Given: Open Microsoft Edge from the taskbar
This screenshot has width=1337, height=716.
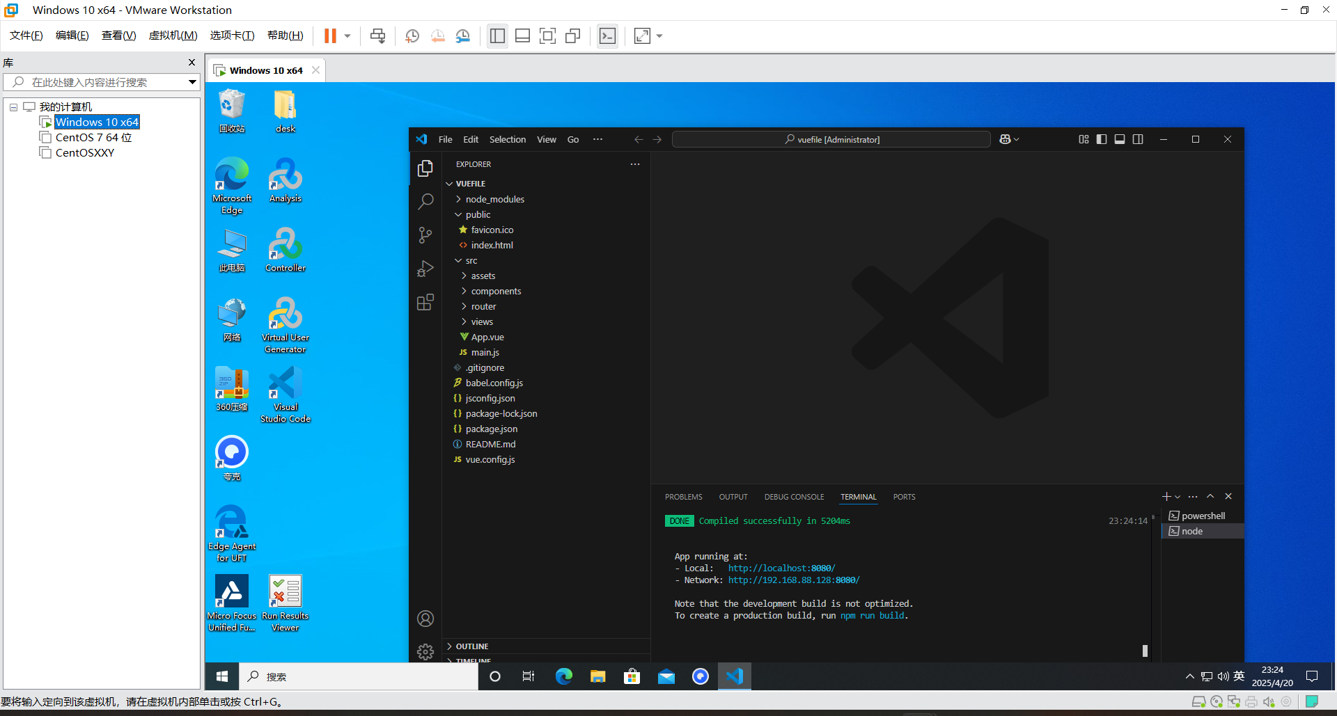Looking at the screenshot, I should [563, 676].
